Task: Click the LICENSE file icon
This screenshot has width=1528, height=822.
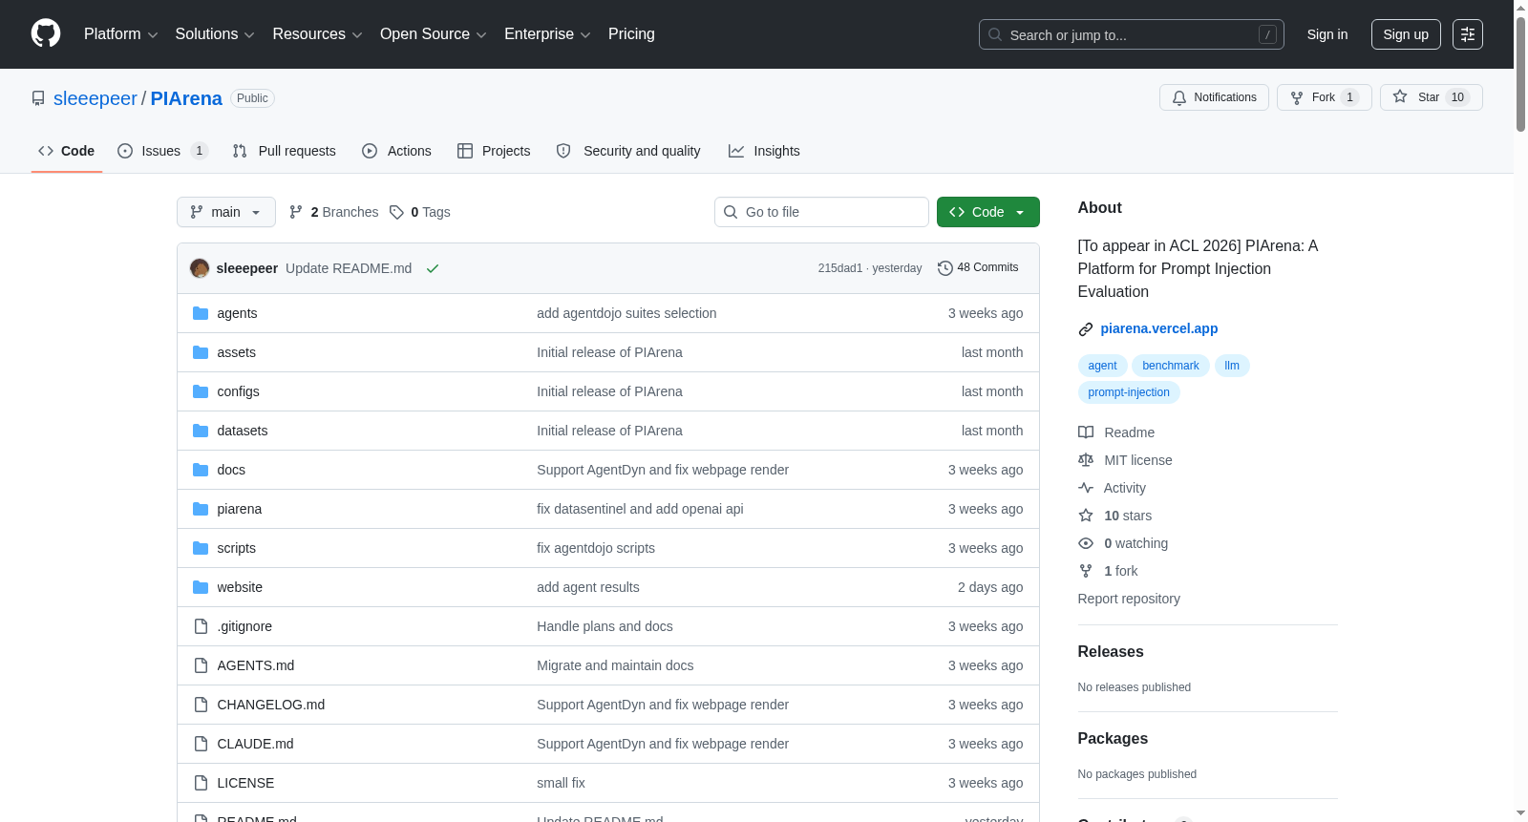Action: pyautogui.click(x=201, y=783)
